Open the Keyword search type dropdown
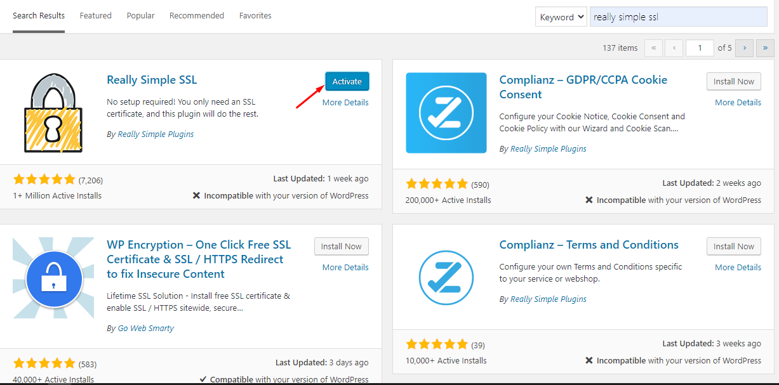The image size is (779, 385). point(561,17)
